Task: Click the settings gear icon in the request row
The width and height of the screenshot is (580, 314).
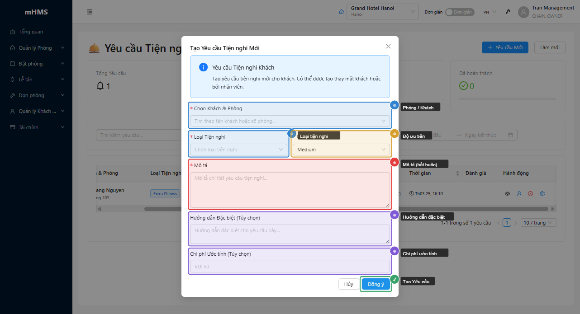Action: tap(542, 194)
